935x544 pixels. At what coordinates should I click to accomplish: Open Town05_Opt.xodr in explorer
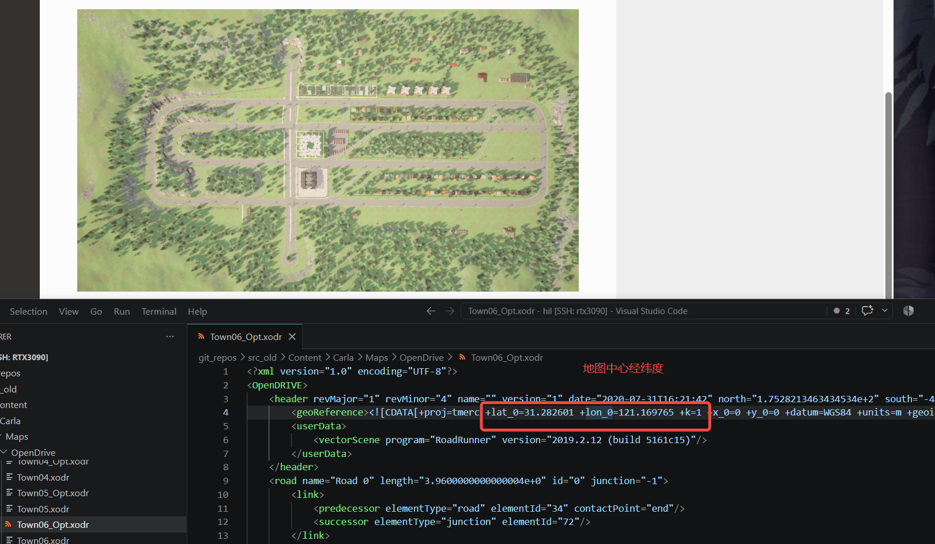tap(53, 493)
